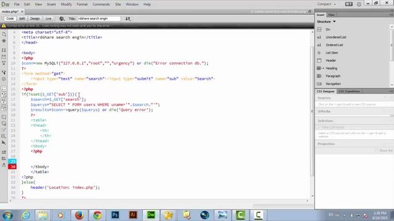Viewport: 394px width, 221px height.
Task: Click the Format Source Code icon
Action: point(4,165)
